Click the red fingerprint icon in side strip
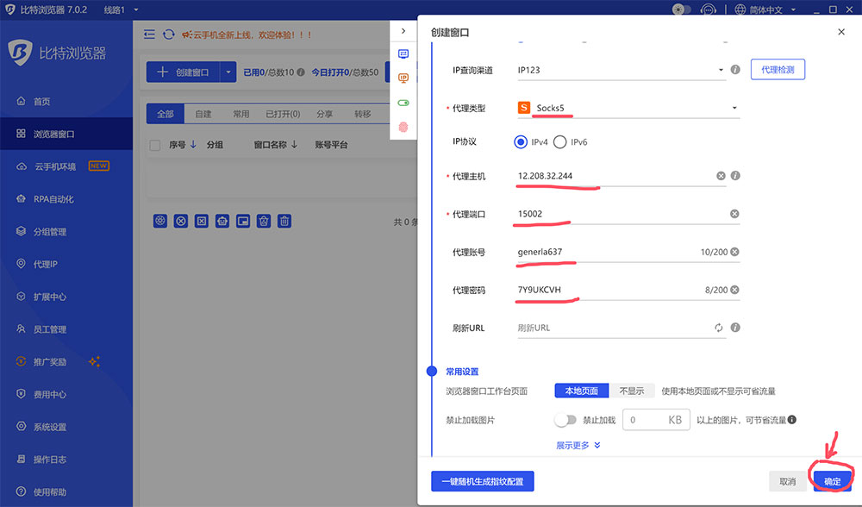The width and height of the screenshot is (862, 507). [x=403, y=127]
